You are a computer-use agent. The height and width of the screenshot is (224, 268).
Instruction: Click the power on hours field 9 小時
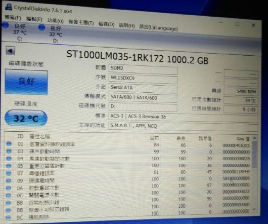coord(241,109)
